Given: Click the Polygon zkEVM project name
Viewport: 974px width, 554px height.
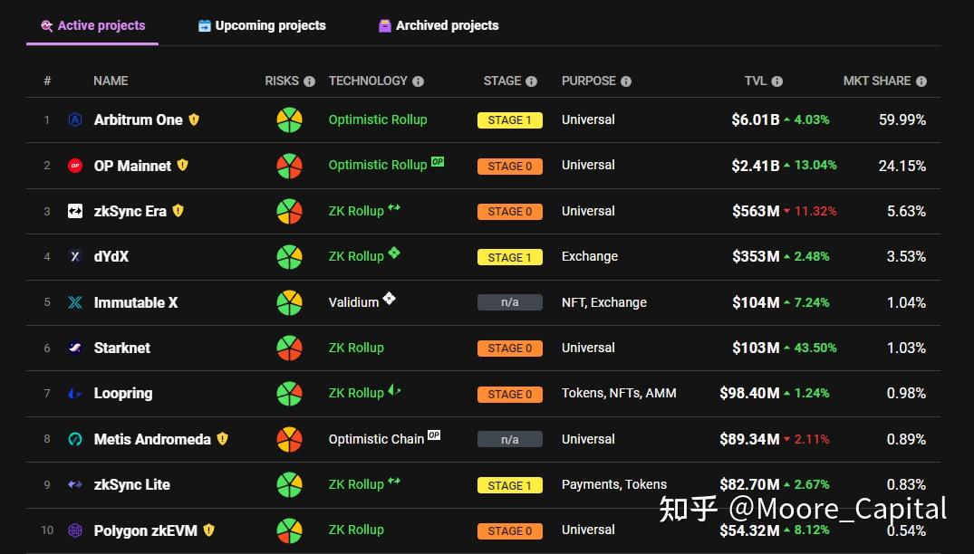Looking at the screenshot, I should click(145, 530).
